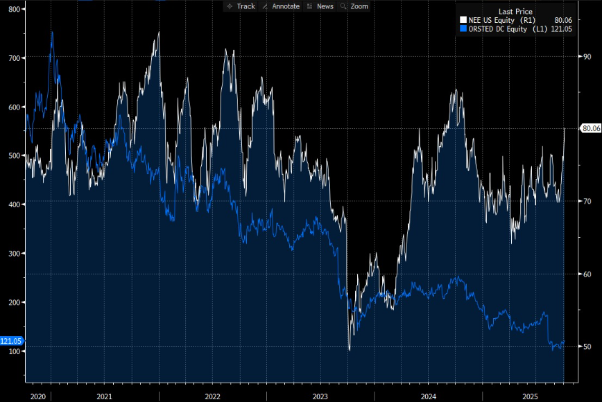
Task: Click the 90 right-axis value
Action: [x=586, y=56]
